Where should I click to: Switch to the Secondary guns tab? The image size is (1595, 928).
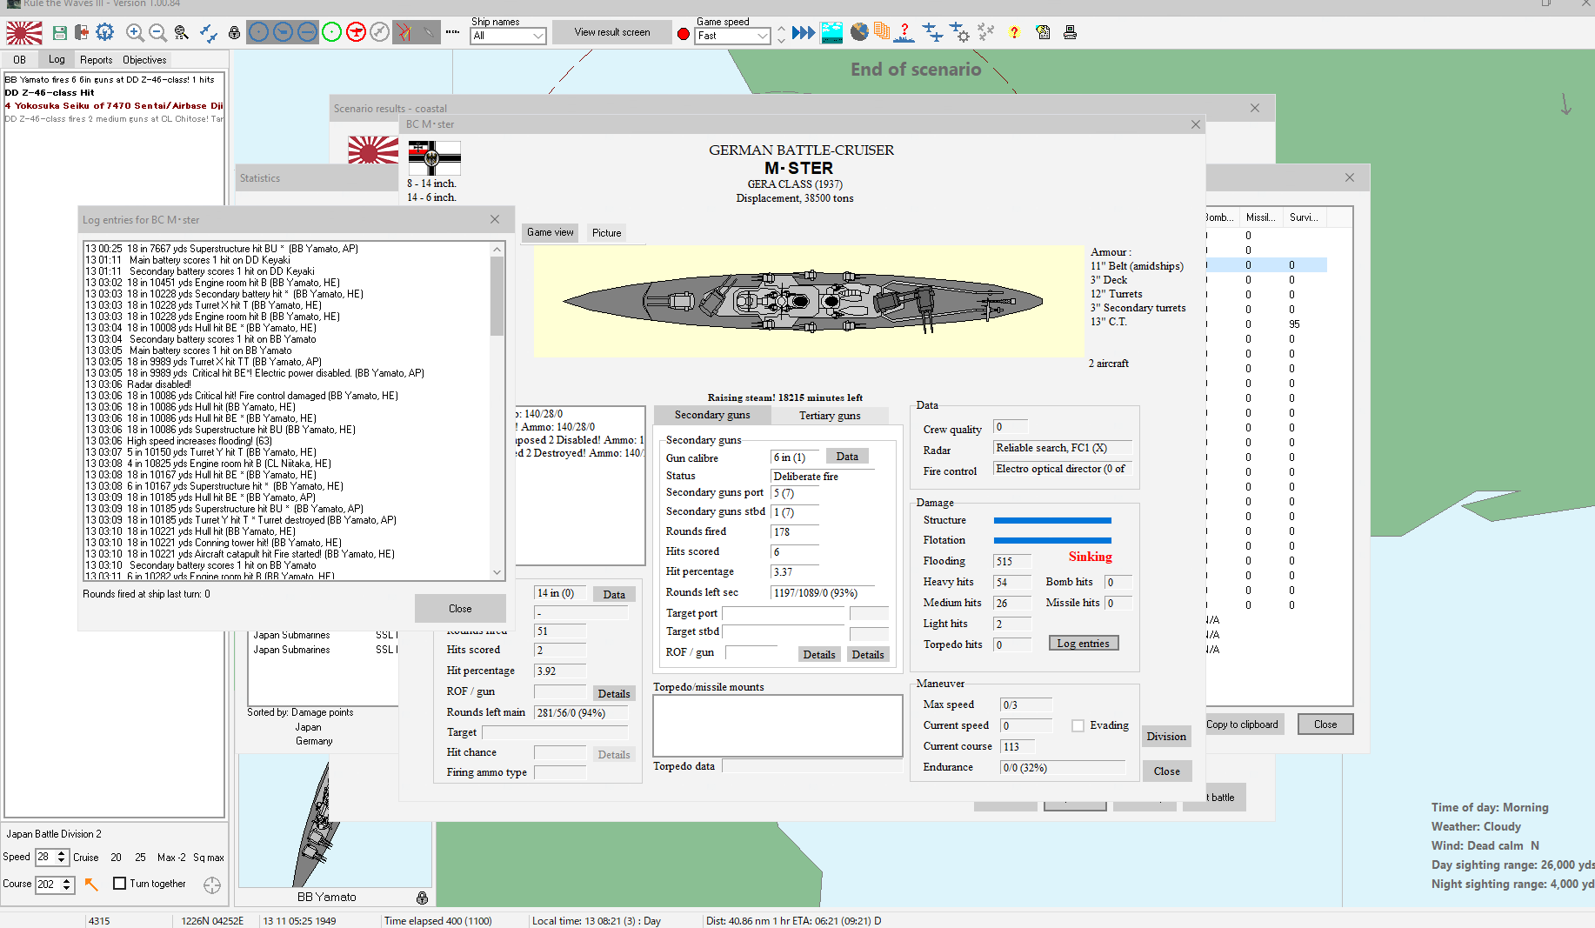point(712,415)
